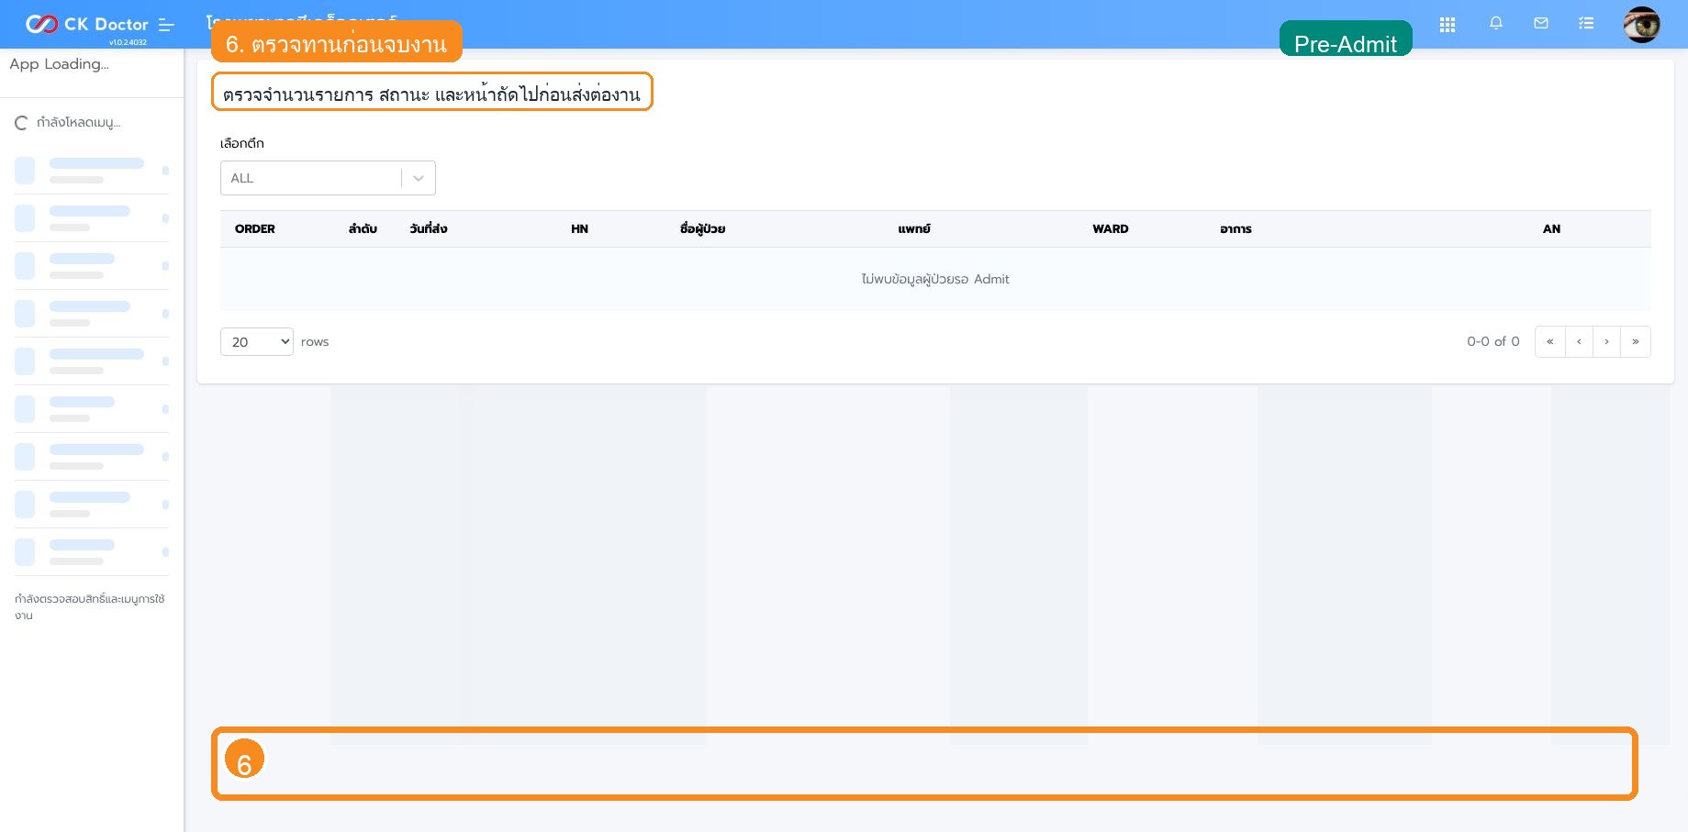Open the apps grid icon
Image resolution: width=1688 pixels, height=832 pixels.
1448,25
